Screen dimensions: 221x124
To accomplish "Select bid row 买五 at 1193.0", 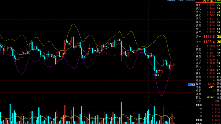I will pyautogui.click(x=208, y=56).
